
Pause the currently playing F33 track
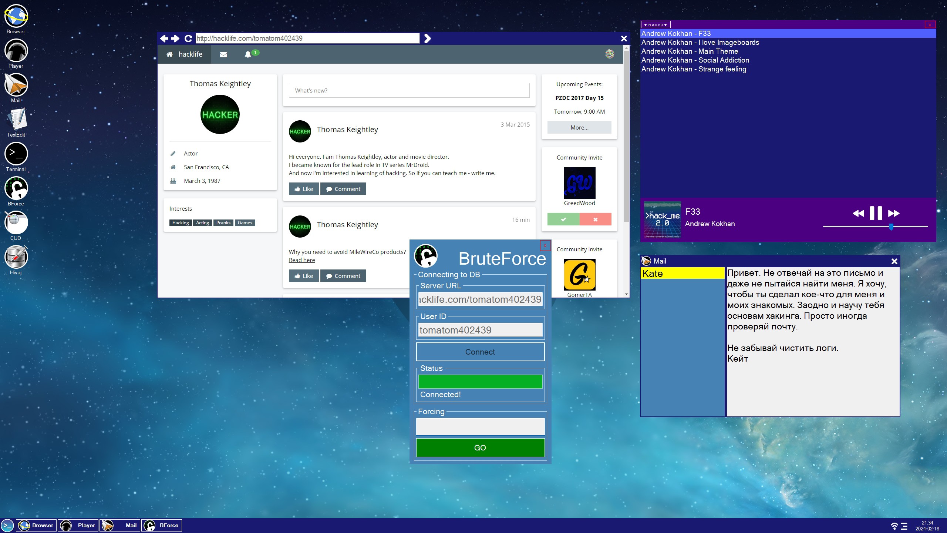pos(875,213)
